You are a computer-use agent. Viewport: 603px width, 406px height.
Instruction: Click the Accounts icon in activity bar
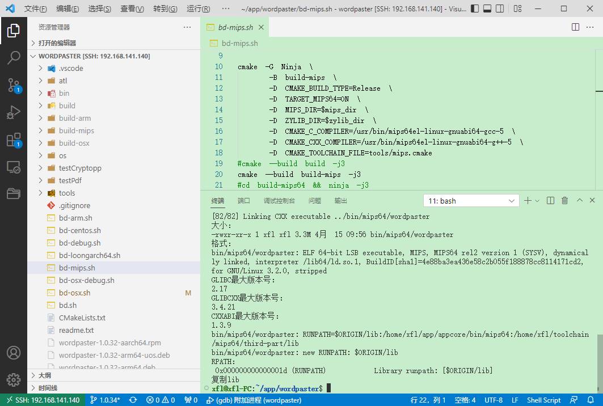14,352
